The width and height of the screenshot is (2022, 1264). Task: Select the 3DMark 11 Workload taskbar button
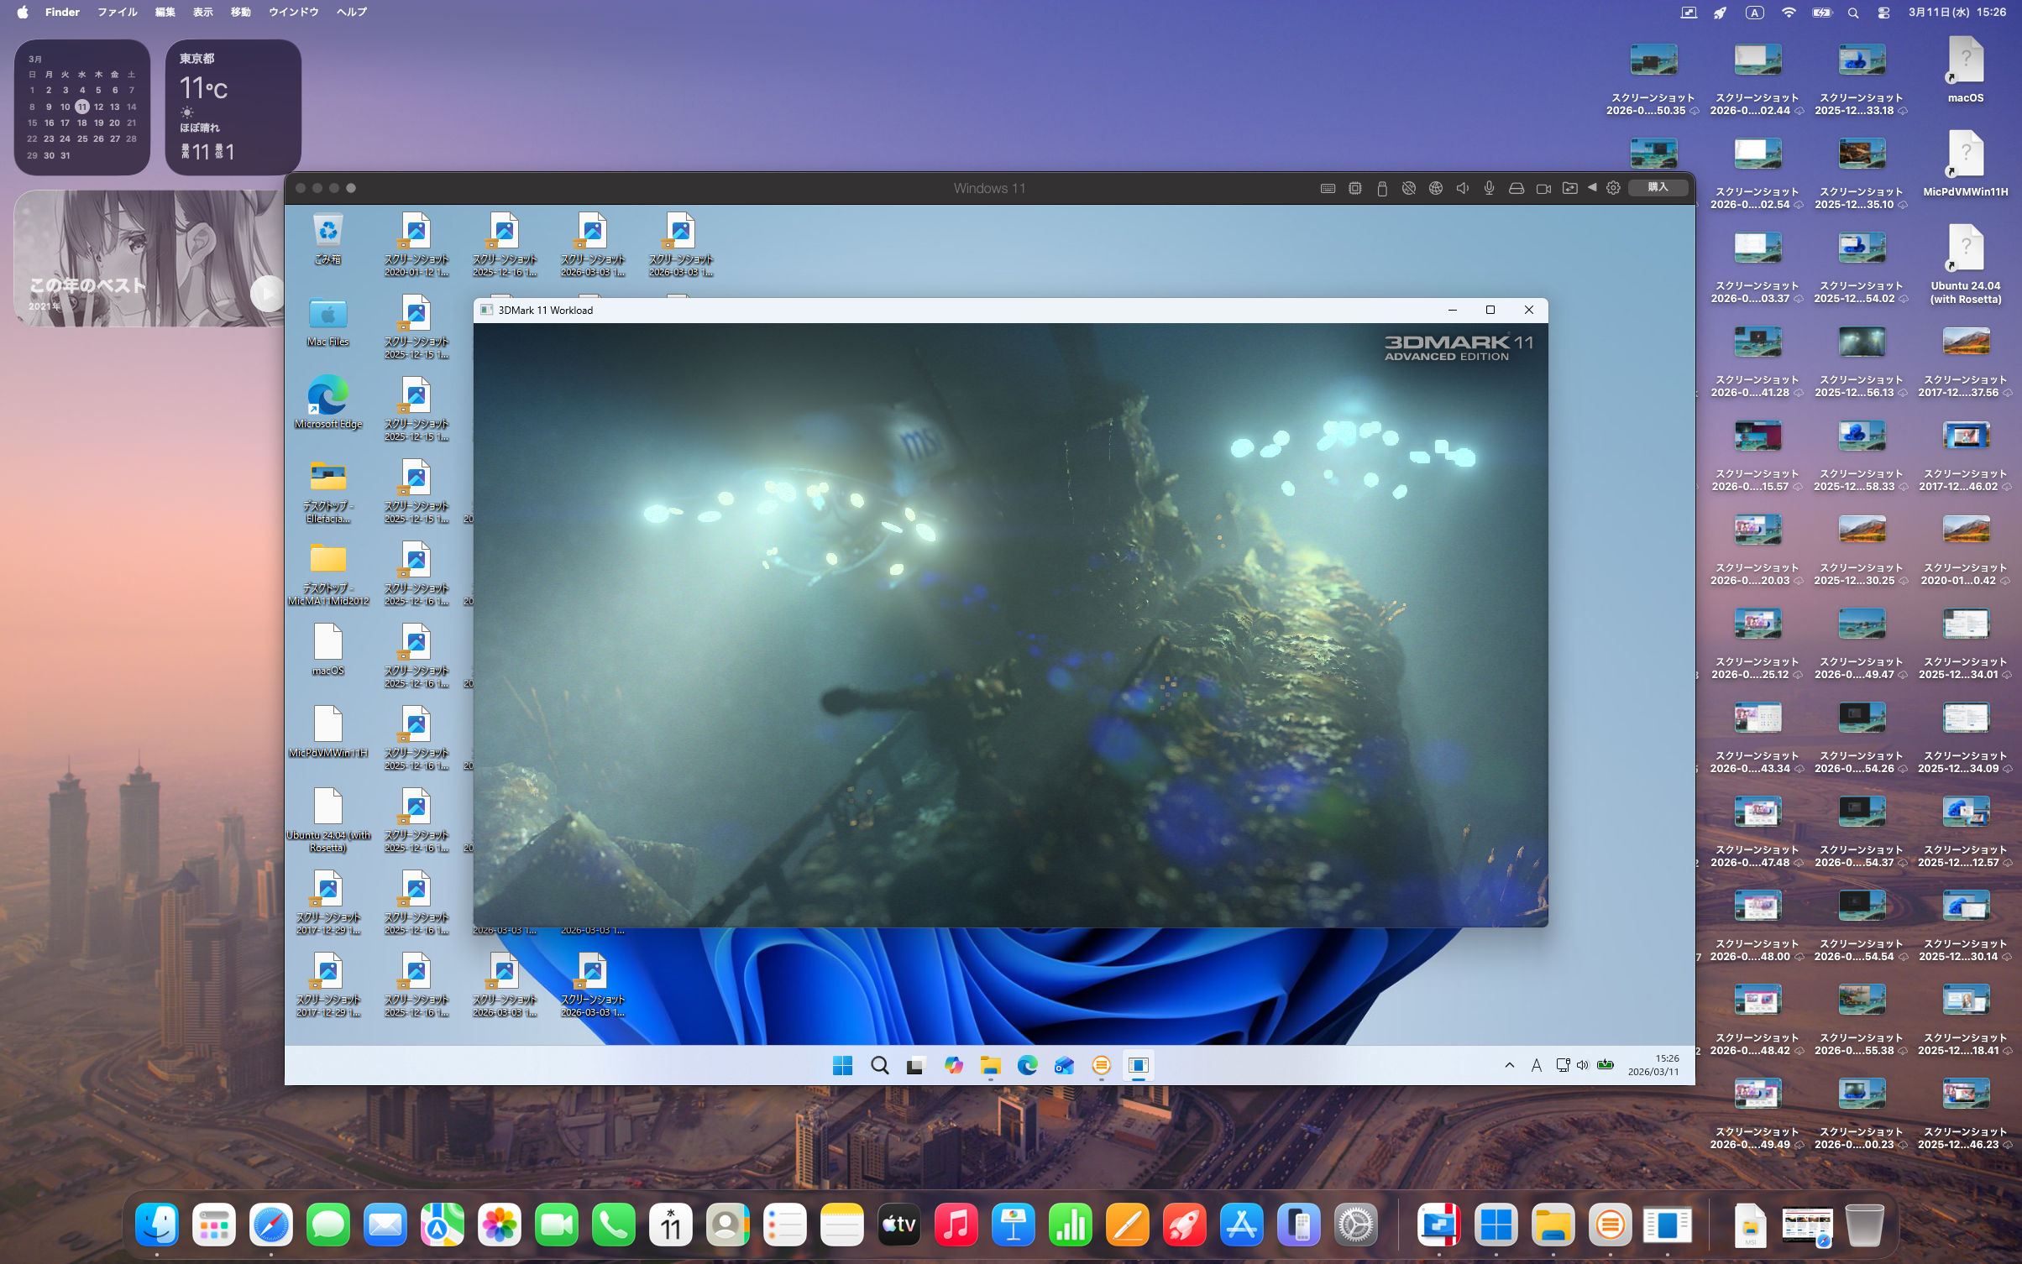(x=1138, y=1065)
